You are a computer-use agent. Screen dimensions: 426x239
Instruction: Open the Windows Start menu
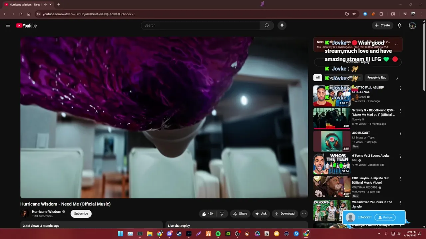(x=120, y=234)
